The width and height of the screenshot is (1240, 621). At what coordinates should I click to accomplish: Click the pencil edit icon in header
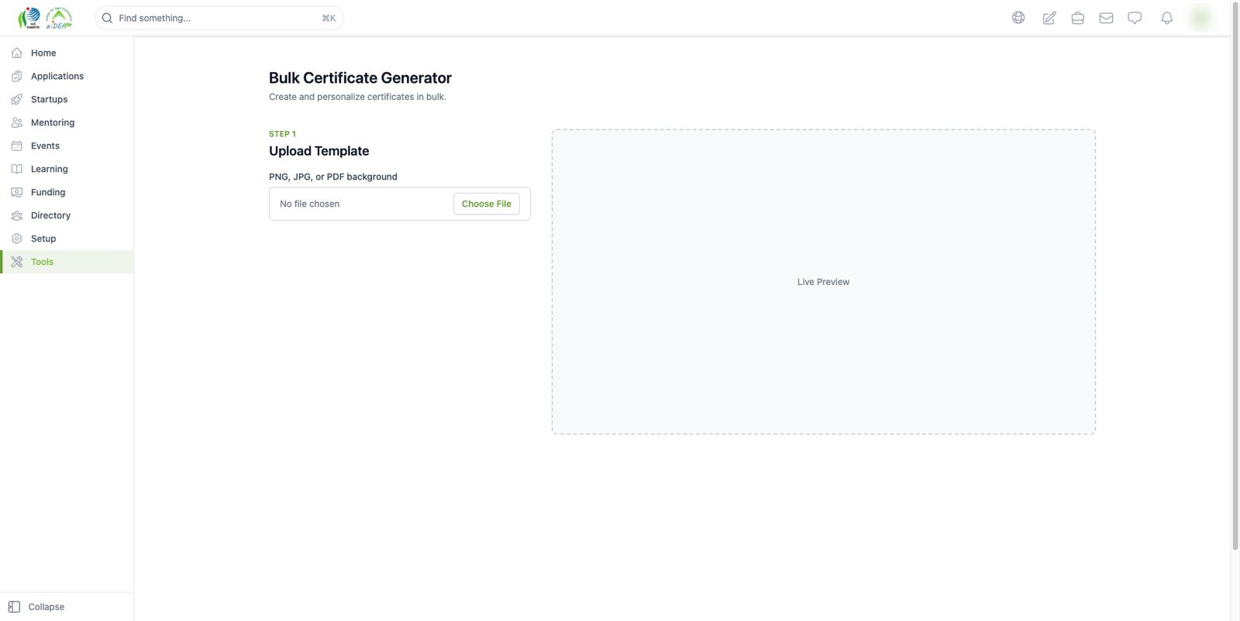[1049, 18]
